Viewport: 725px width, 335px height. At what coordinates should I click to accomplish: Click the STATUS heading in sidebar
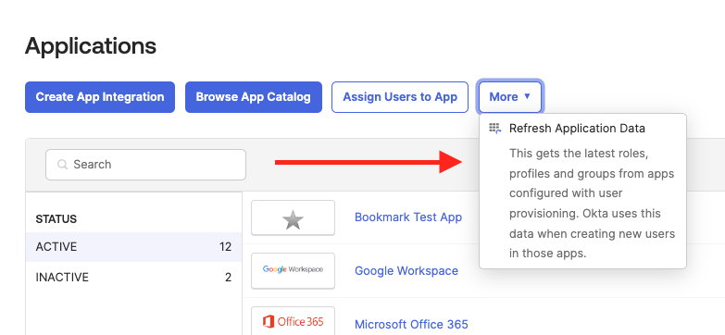tap(56, 219)
